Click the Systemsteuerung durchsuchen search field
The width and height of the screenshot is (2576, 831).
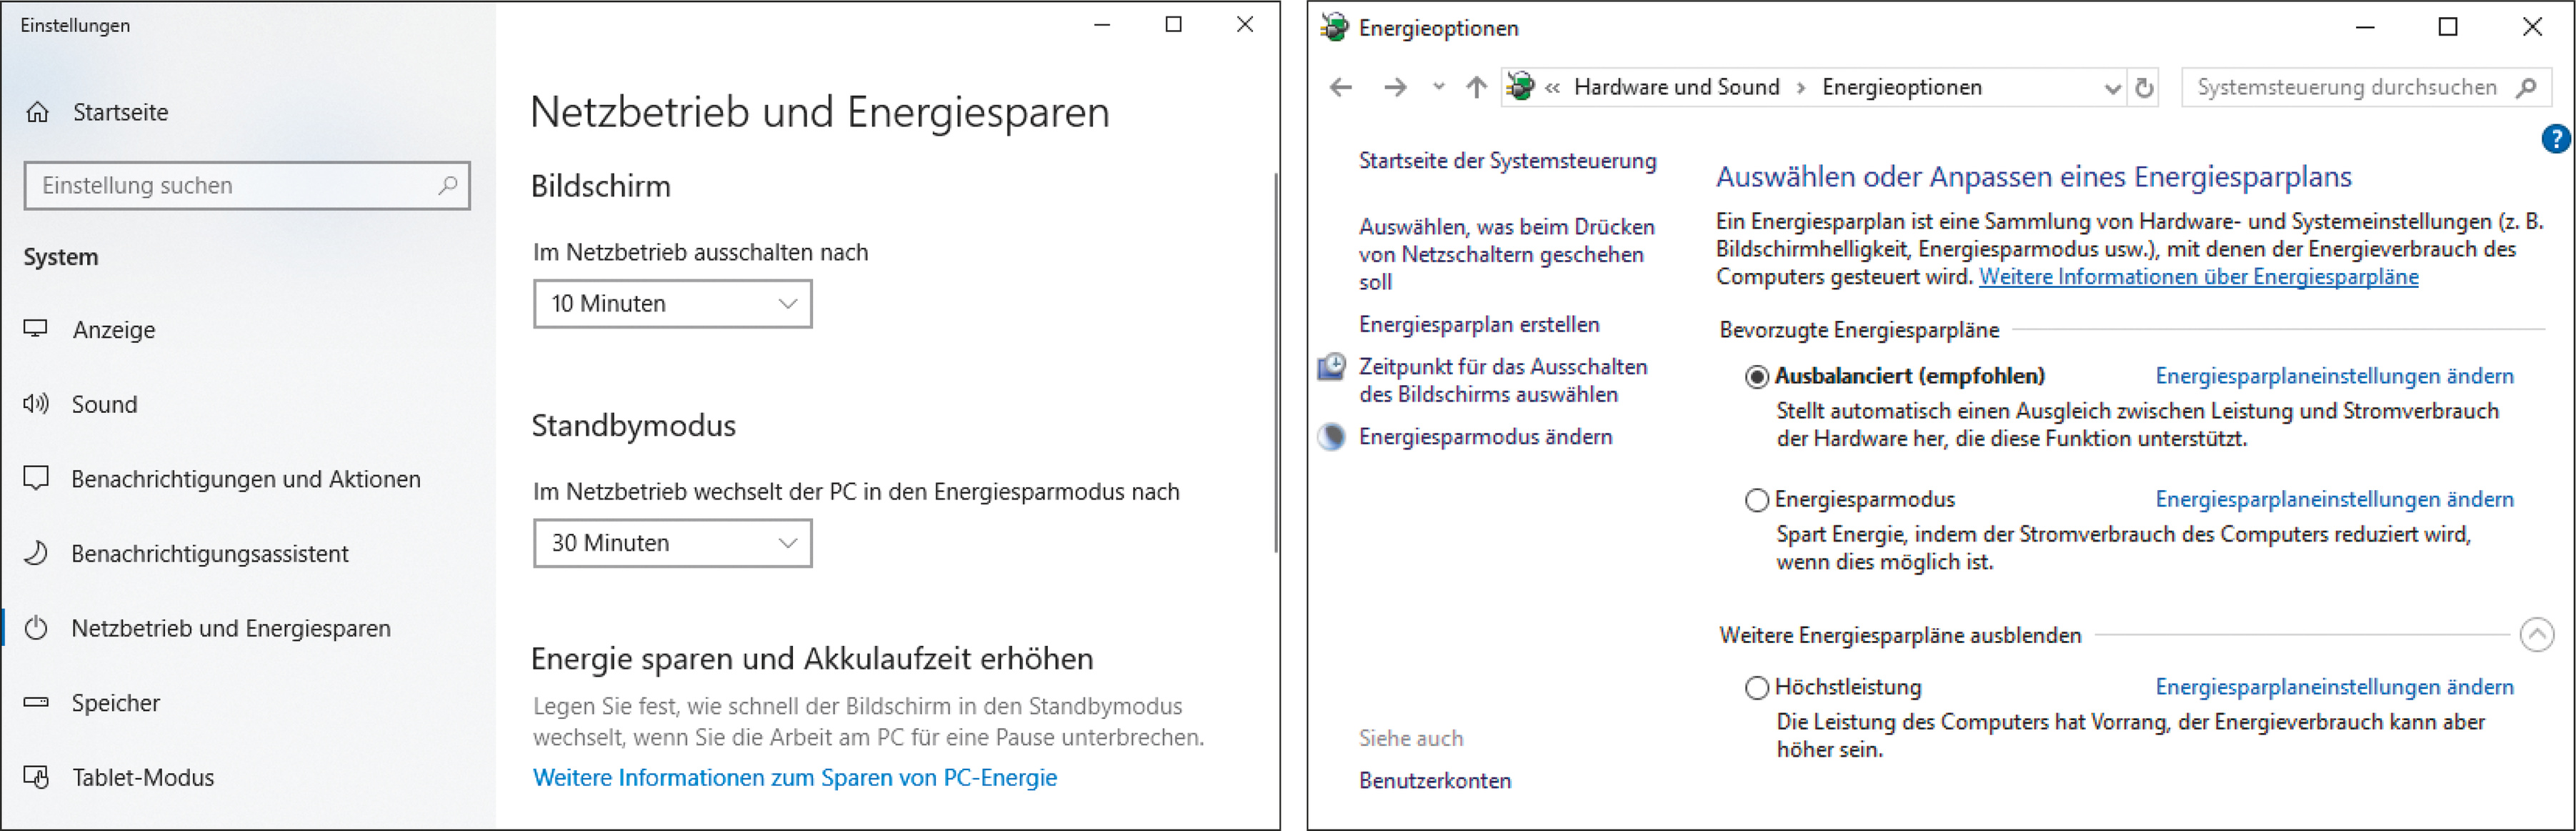(x=2346, y=88)
